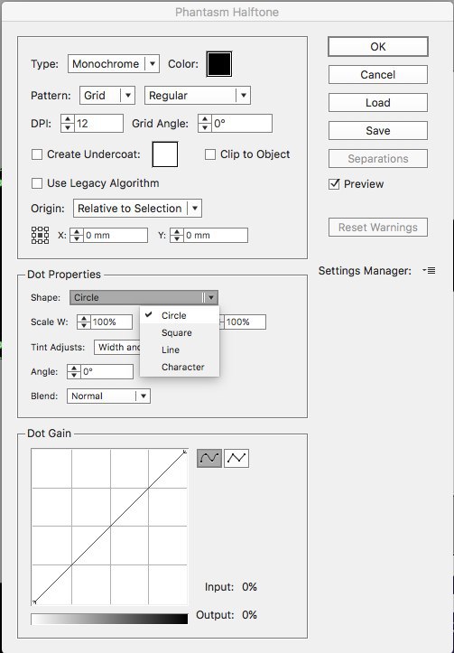This screenshot has width=454, height=653.
Task: Enable the Create Undercoat checkbox
Action: click(x=37, y=154)
